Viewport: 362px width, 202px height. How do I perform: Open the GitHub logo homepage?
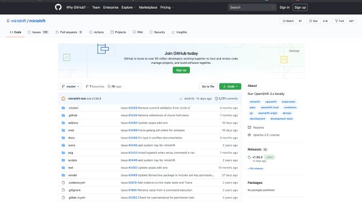click(58, 8)
